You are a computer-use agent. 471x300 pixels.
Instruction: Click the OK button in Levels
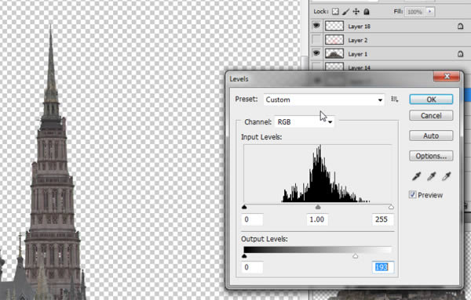[x=431, y=99]
